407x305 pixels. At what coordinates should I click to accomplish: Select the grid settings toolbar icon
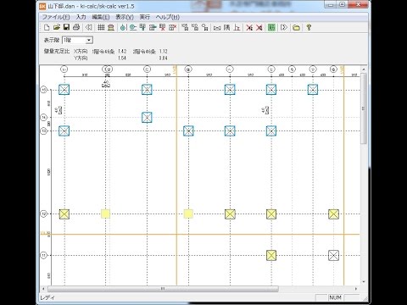tap(101, 27)
